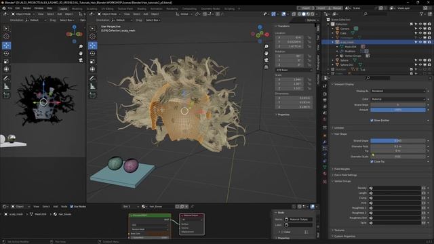The width and height of the screenshot is (434, 244).
Task: Toggle viewport visibility eye for Cube
Action: click(420, 33)
